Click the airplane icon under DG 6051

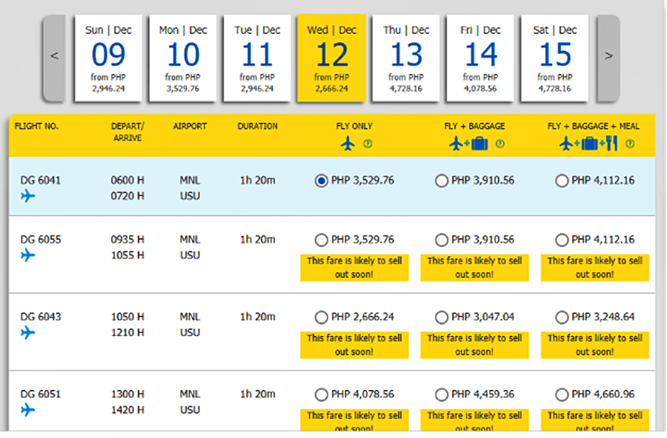coord(28,409)
